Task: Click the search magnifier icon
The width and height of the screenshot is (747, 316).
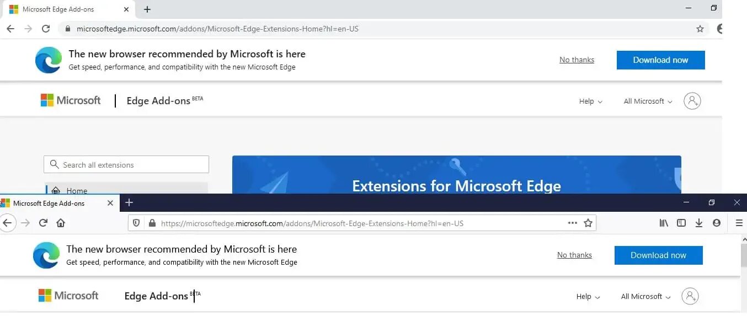Action: pyautogui.click(x=54, y=164)
